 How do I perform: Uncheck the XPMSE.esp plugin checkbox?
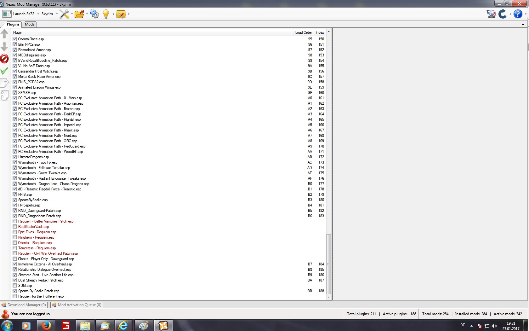point(14,93)
